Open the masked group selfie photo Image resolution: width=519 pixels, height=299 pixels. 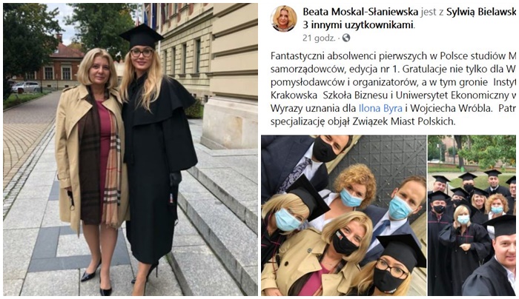(343, 215)
